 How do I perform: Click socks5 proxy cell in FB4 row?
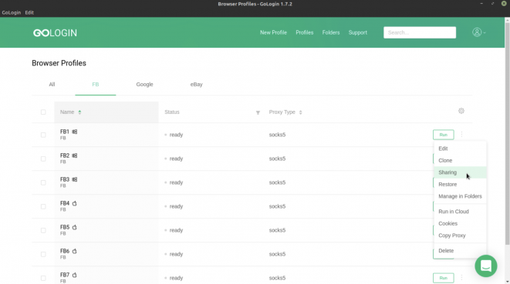tap(277, 206)
